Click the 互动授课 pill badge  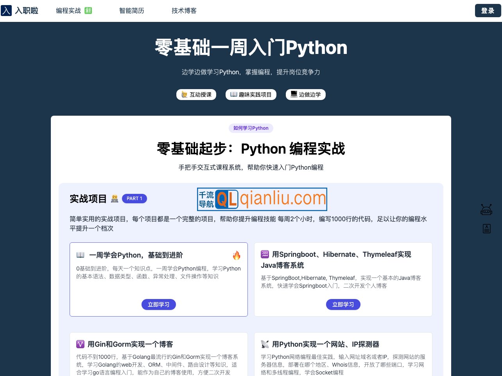(x=196, y=94)
